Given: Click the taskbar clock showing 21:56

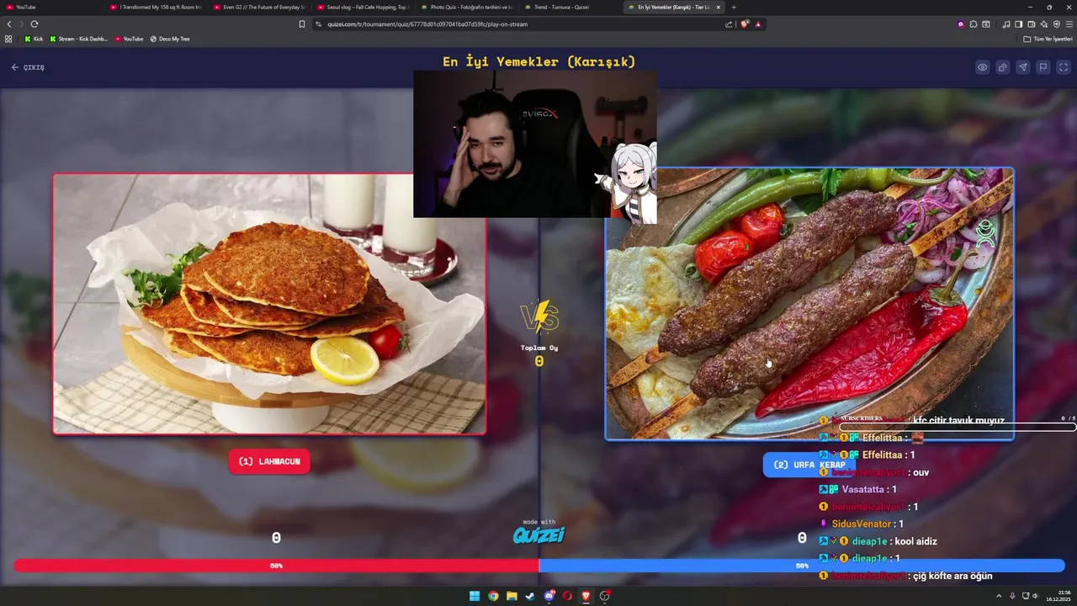Looking at the screenshot, I should coord(1058,596).
